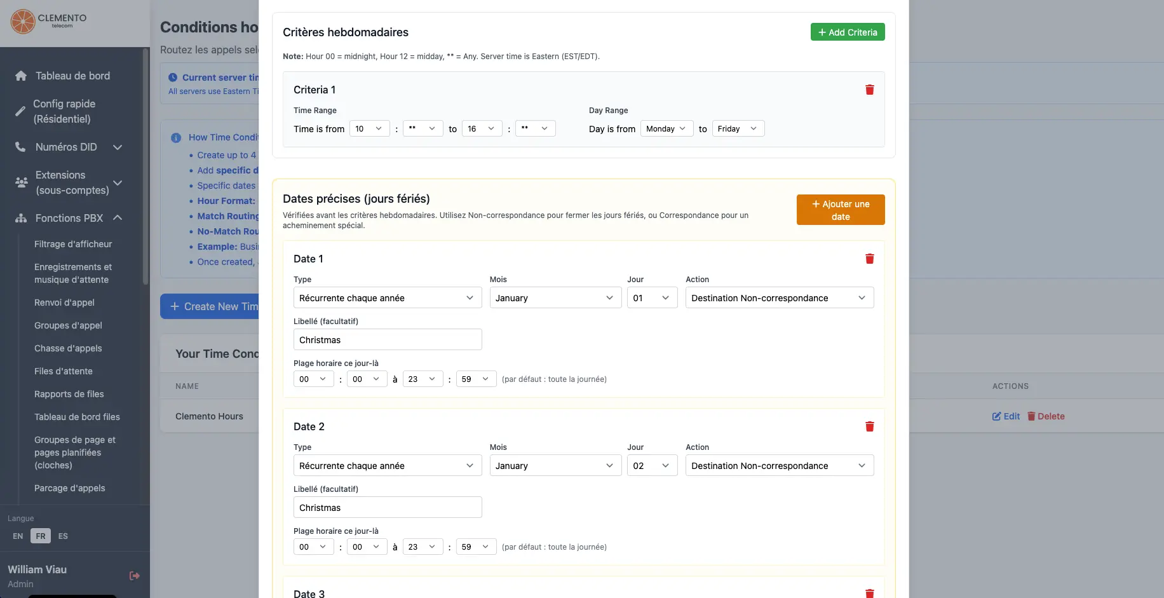This screenshot has width=1164, height=598.
Task: Click the clock icon near Current server time
Action: coord(173,78)
